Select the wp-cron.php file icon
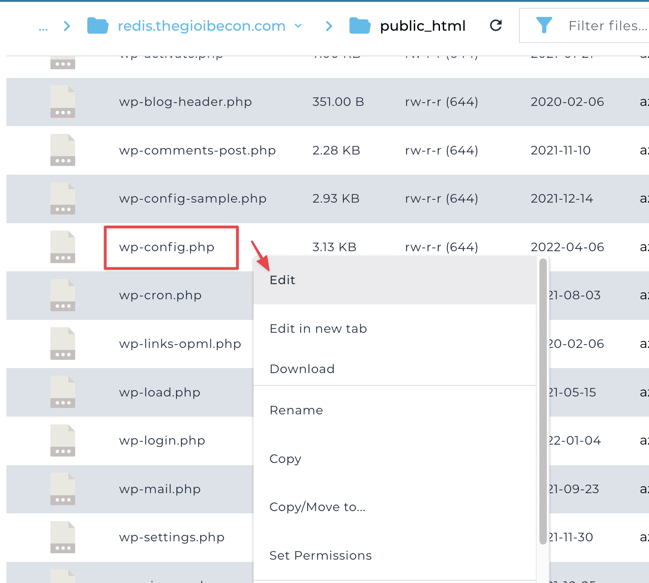649x583 pixels. tap(62, 296)
